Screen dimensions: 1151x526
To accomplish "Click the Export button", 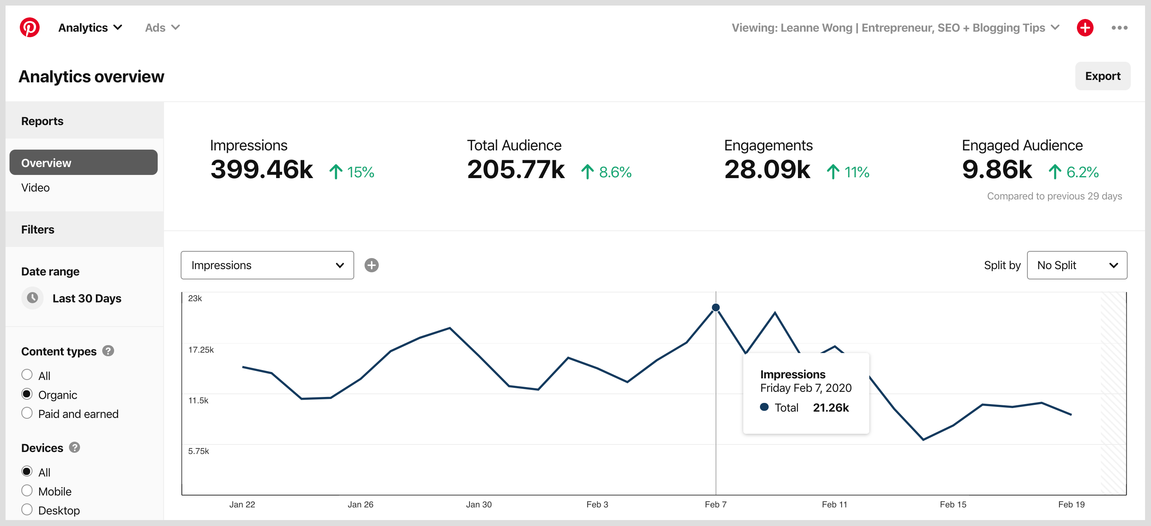I will click(x=1102, y=76).
